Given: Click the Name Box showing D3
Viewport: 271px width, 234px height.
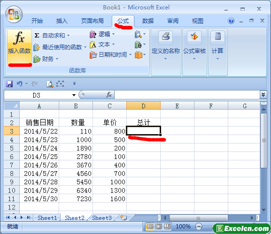Looking at the screenshot, I should (37, 95).
